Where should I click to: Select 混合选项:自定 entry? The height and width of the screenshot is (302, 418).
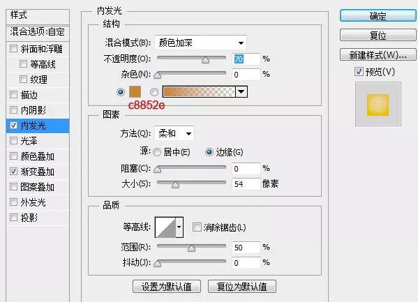point(38,32)
